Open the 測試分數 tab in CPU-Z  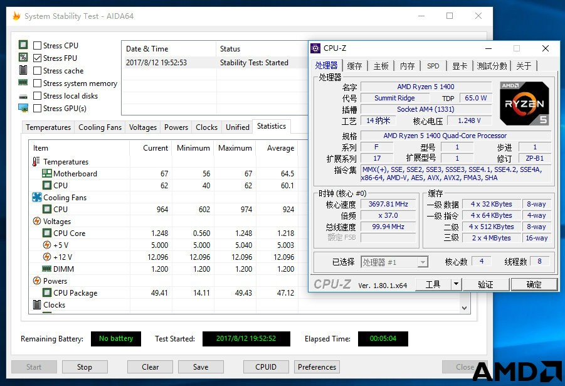[492, 66]
